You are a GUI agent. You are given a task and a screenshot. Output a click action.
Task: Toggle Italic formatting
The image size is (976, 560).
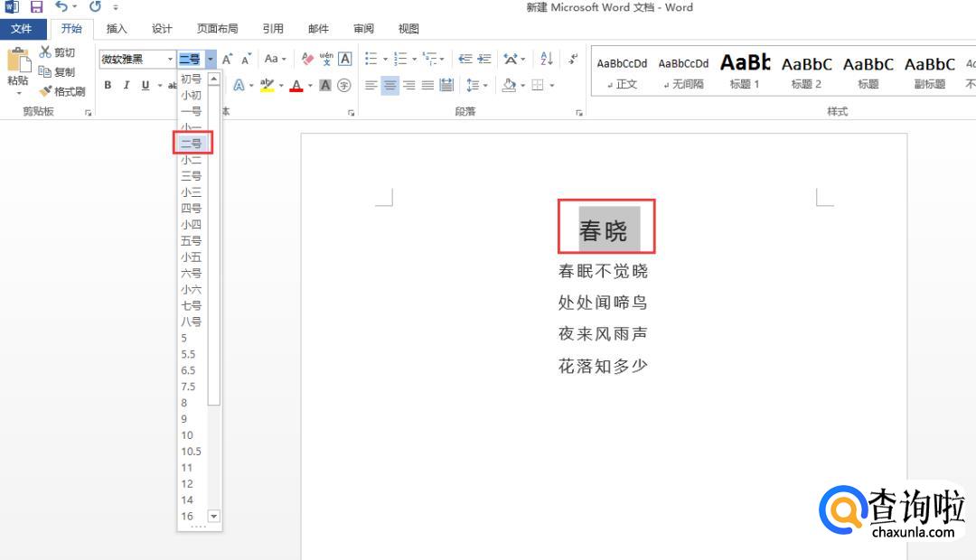coord(127,86)
